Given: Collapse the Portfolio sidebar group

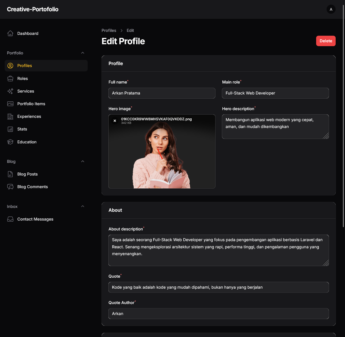Looking at the screenshot, I should coord(83,53).
